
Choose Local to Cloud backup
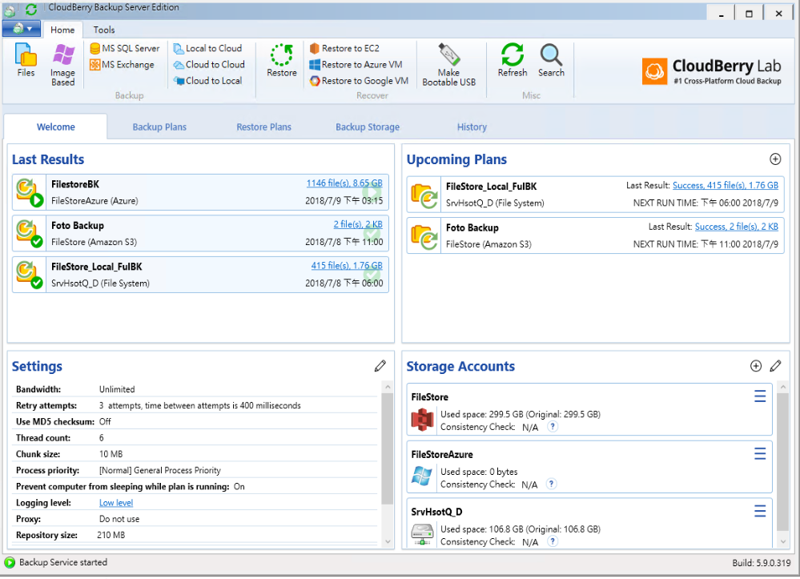[x=207, y=49]
